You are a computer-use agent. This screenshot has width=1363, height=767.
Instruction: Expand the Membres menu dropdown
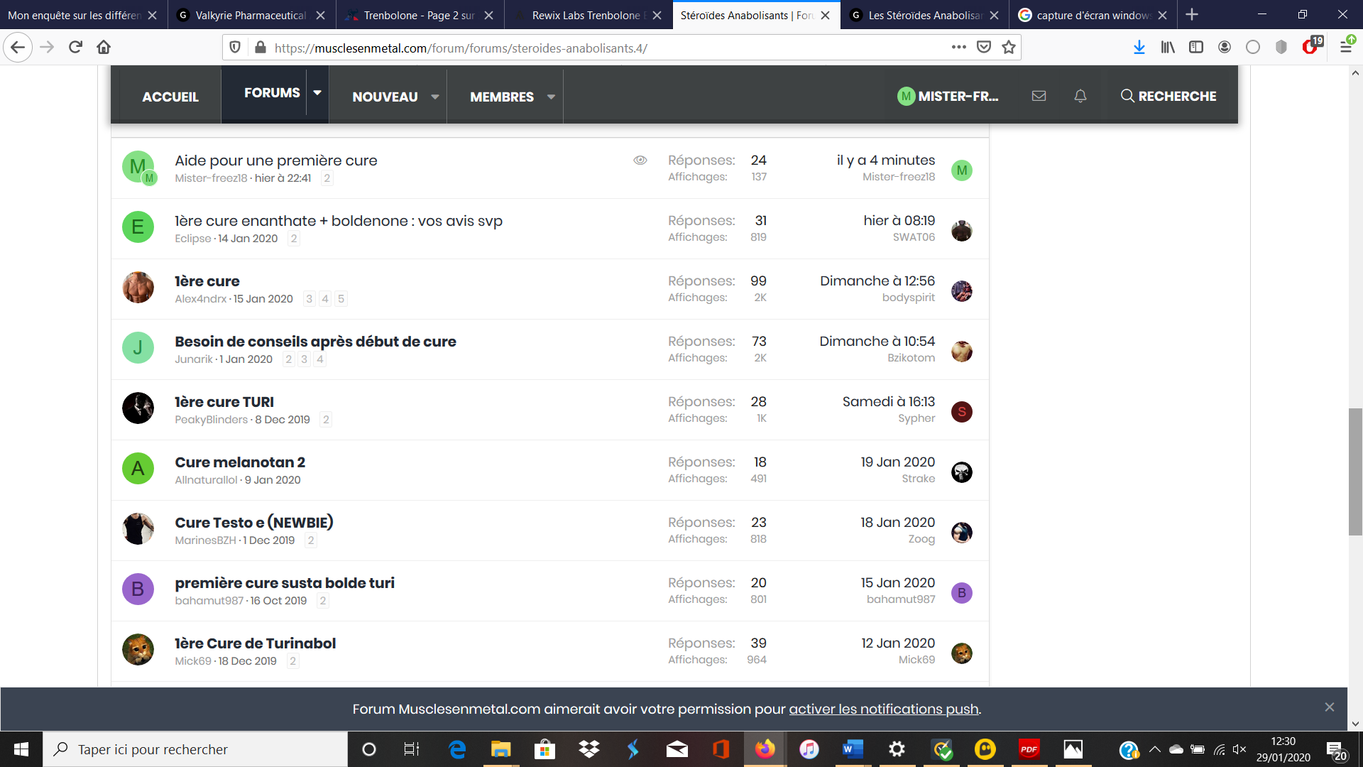(x=551, y=97)
